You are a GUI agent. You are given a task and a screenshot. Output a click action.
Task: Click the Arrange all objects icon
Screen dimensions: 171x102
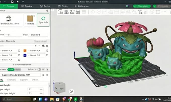(x=78, y=12)
